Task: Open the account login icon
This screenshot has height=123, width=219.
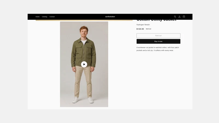Action: click(x=179, y=17)
